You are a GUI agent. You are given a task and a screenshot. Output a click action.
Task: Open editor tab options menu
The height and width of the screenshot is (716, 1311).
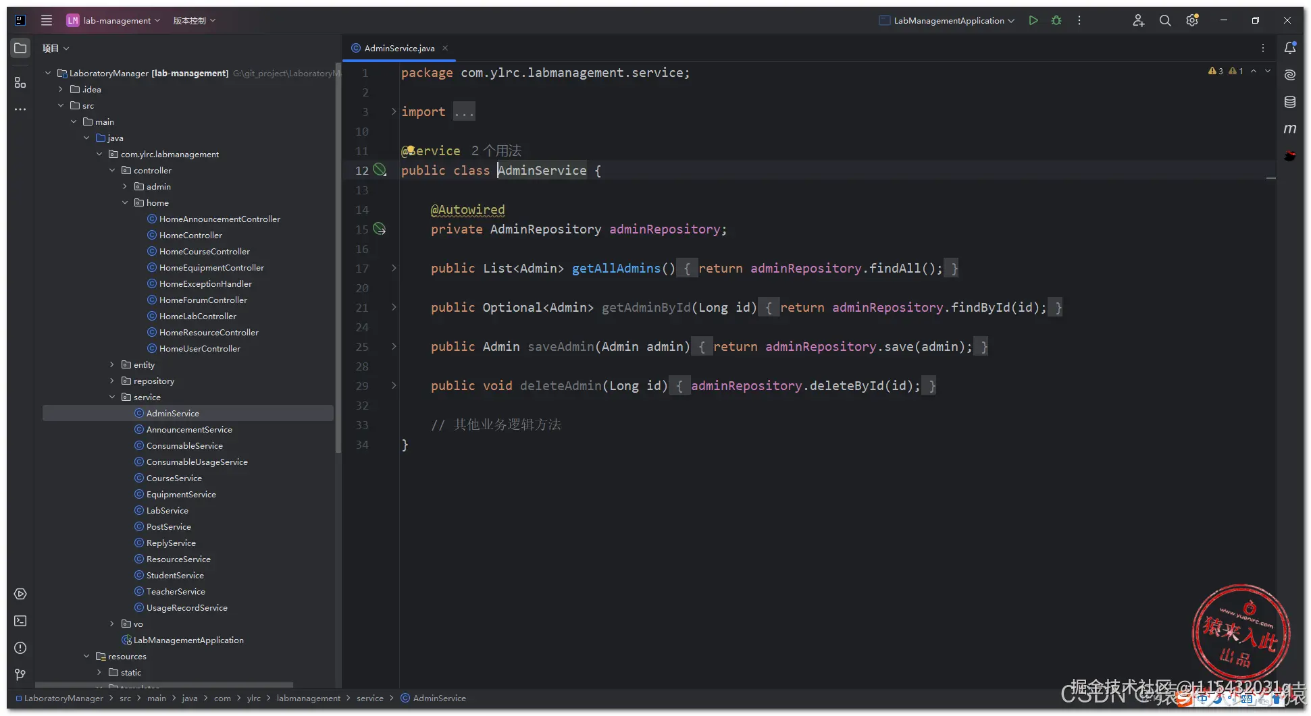tap(1263, 48)
